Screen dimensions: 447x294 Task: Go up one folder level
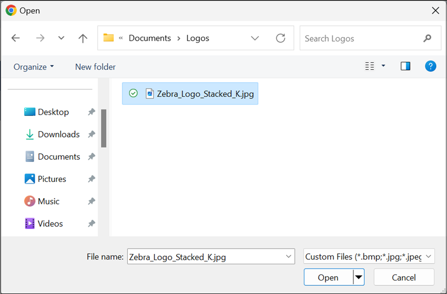(x=82, y=38)
